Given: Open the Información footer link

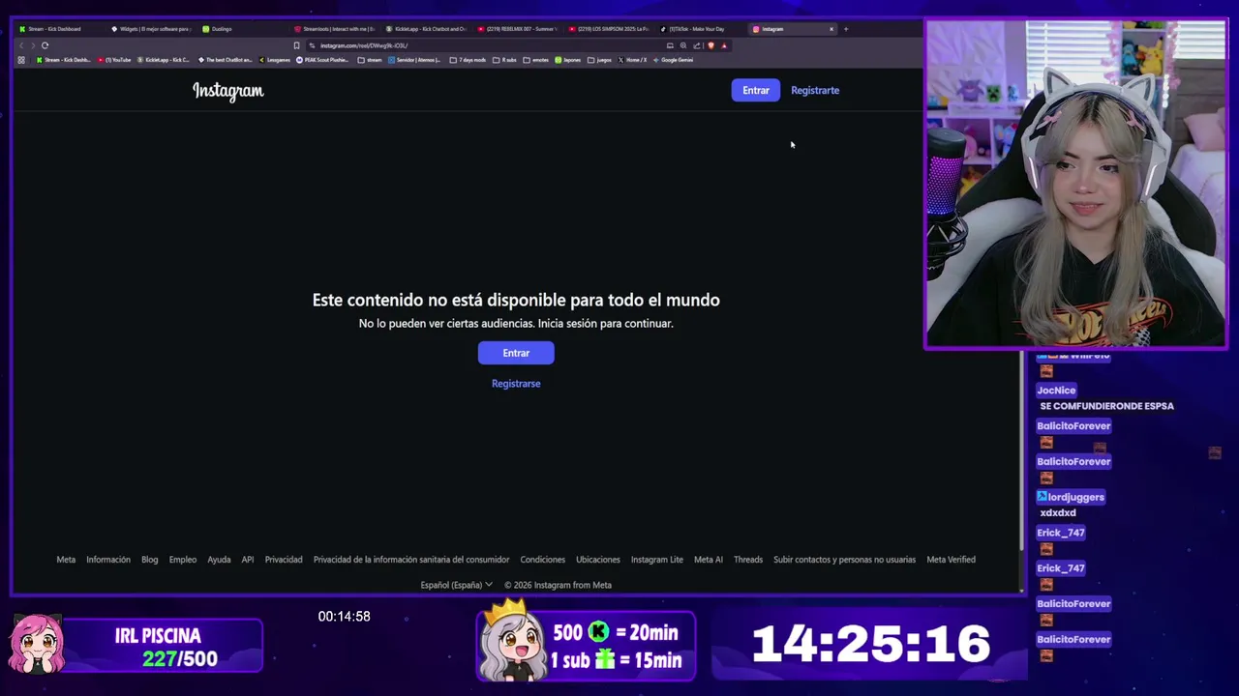Looking at the screenshot, I should tap(108, 560).
